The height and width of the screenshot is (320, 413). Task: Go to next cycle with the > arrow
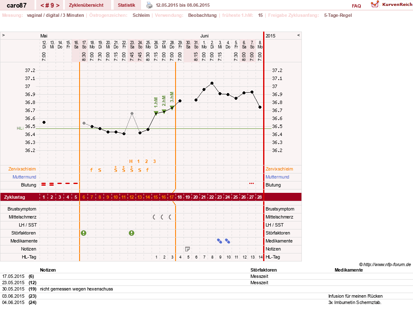point(58,5)
